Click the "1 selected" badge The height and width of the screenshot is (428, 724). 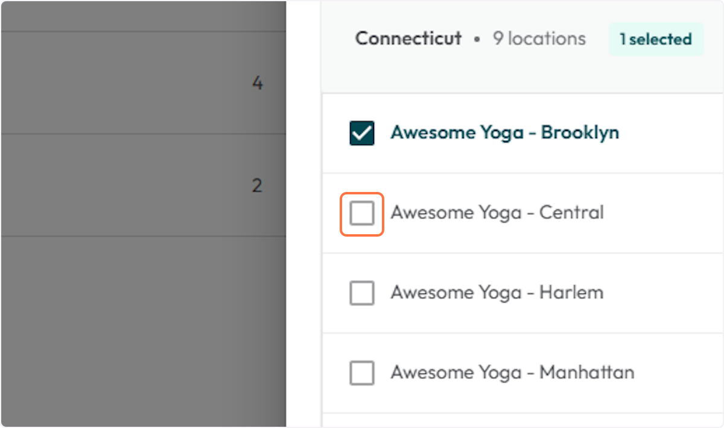click(656, 39)
